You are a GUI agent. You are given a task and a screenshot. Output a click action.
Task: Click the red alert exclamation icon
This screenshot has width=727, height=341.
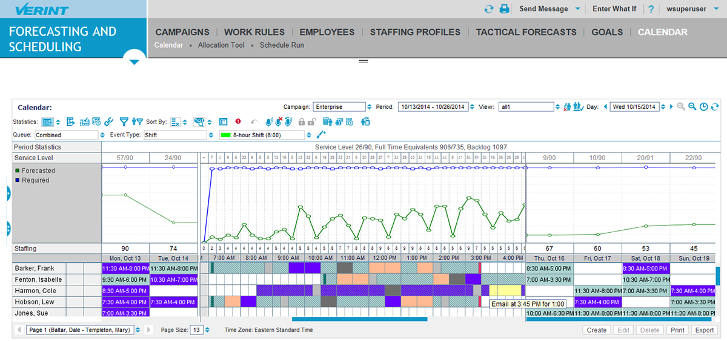click(238, 122)
